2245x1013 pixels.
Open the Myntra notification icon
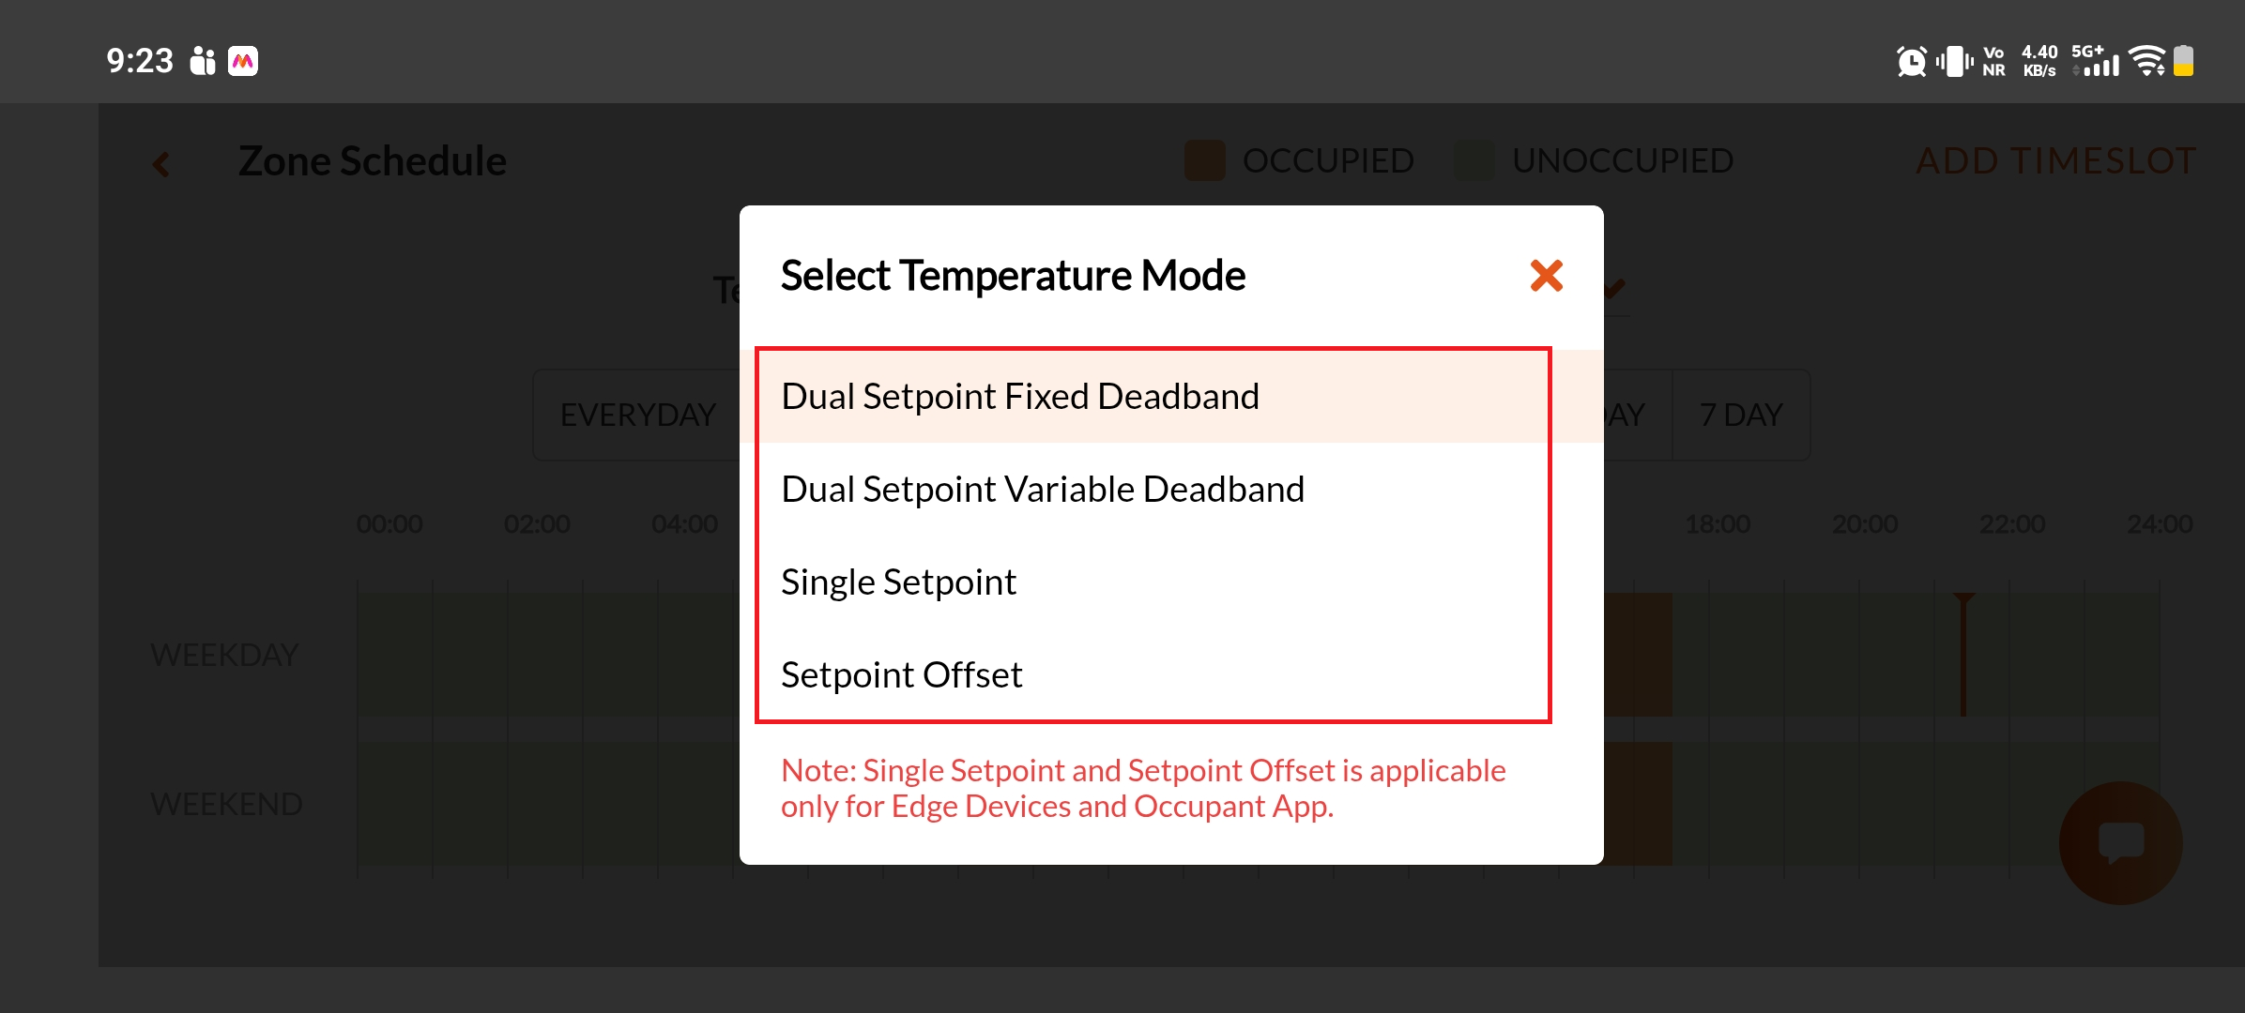tap(243, 61)
